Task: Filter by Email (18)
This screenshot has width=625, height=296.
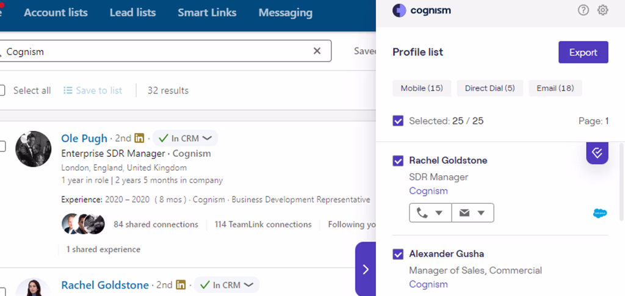Action: point(555,88)
